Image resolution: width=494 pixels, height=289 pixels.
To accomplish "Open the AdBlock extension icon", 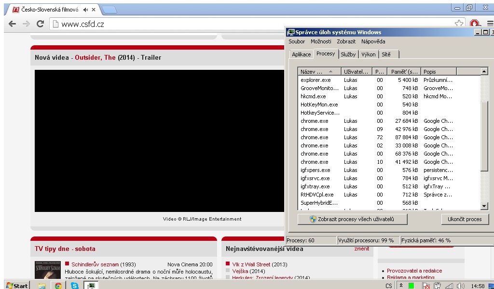I will pyautogui.click(x=475, y=23).
